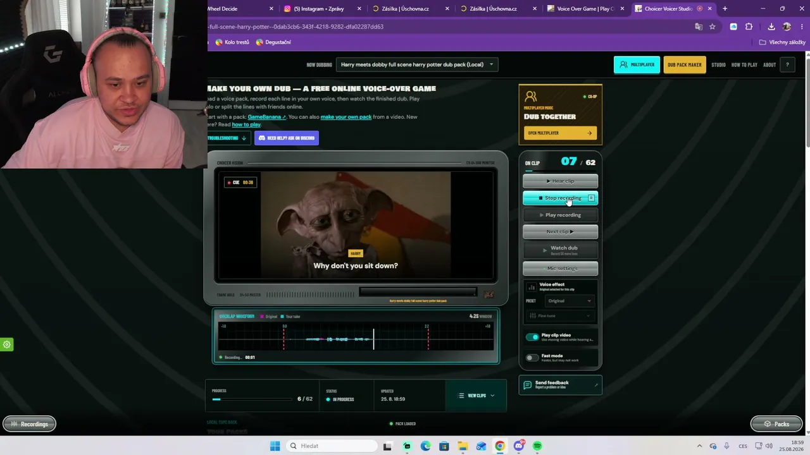The width and height of the screenshot is (810, 455).
Task: Open How To Play page
Action: (744, 65)
